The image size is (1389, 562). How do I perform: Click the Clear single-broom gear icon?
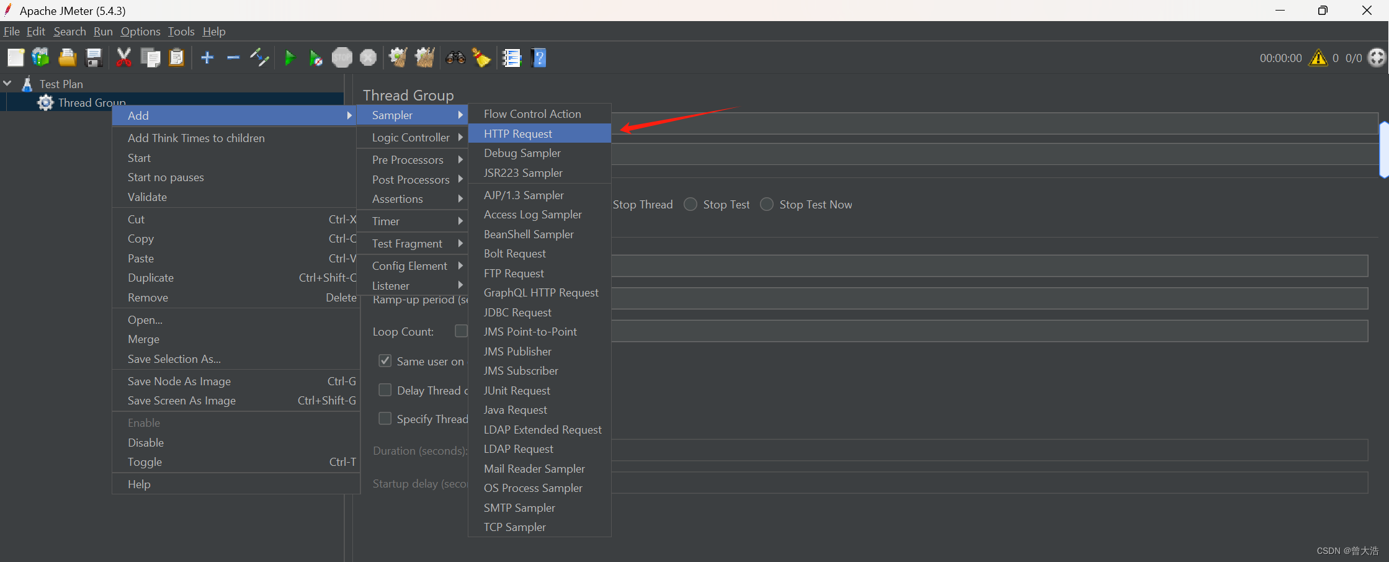pyautogui.click(x=398, y=58)
